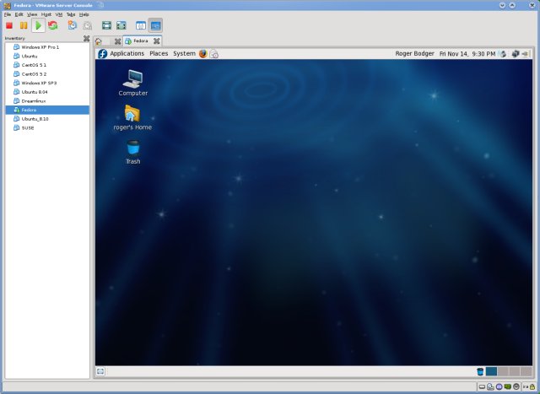This screenshot has height=394, width=540.
Task: Click the red Power Off toolbar button
Action: [x=9, y=25]
